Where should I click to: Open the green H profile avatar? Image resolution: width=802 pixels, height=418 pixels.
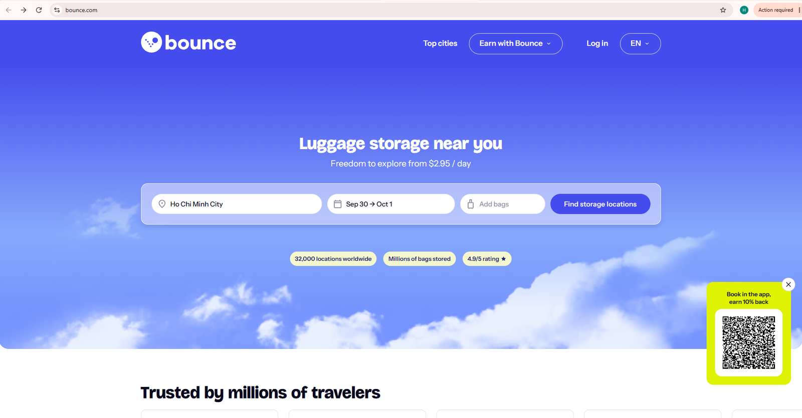(x=744, y=10)
